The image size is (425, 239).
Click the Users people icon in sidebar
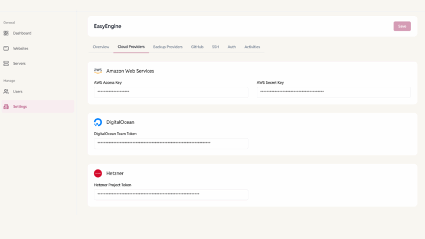pos(6,91)
